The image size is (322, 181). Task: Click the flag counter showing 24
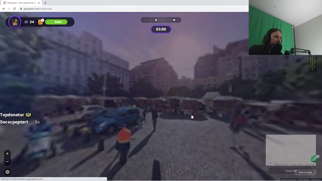click(29, 22)
